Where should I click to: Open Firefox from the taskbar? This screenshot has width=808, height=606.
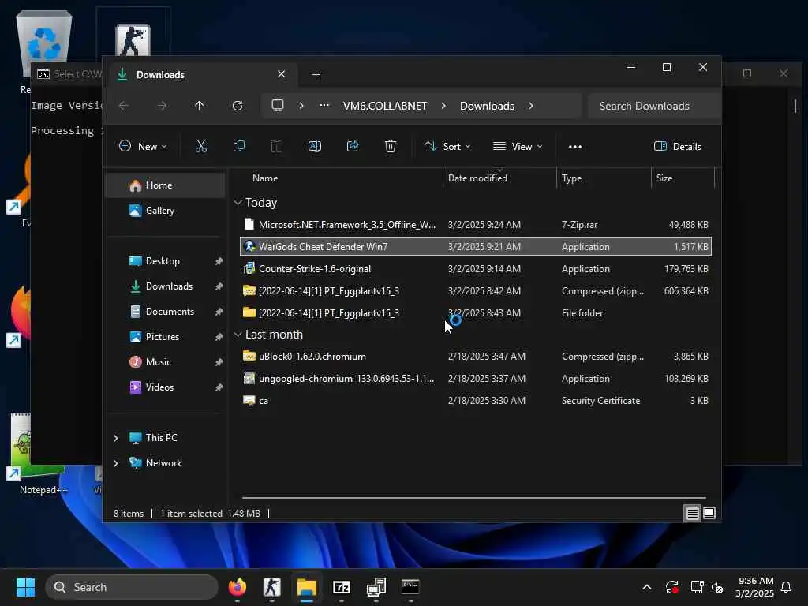pyautogui.click(x=238, y=587)
